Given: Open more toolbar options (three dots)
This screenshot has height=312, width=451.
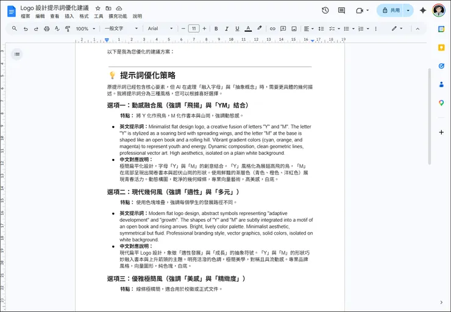Looking at the screenshot, I should 375,29.
